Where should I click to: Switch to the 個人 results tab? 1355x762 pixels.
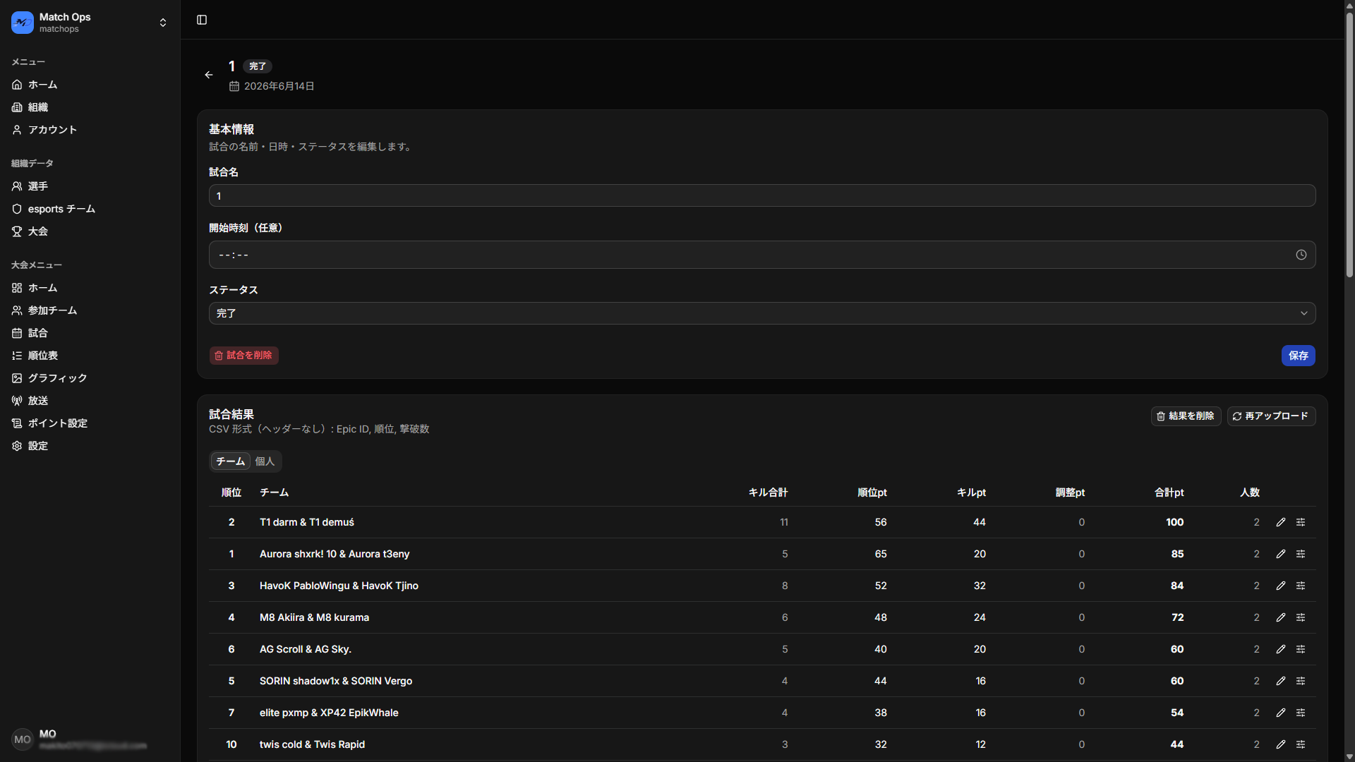tap(265, 461)
